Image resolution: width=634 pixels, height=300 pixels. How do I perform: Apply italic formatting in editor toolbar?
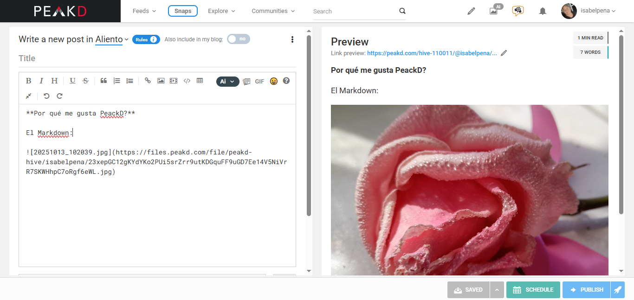coord(41,81)
